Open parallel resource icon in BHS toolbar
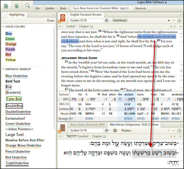The image size is (184, 169). click(x=115, y=130)
